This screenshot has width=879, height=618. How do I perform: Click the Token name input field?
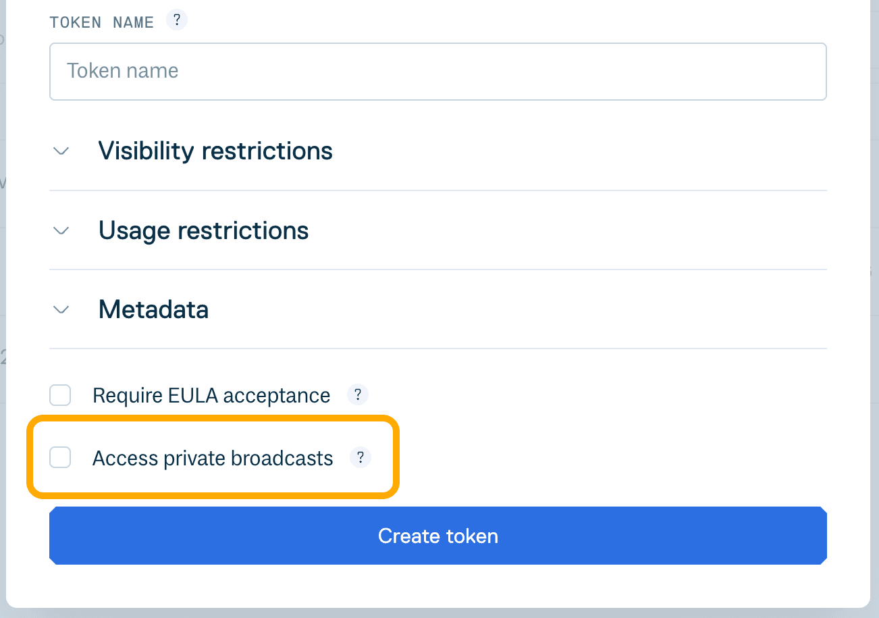point(438,71)
